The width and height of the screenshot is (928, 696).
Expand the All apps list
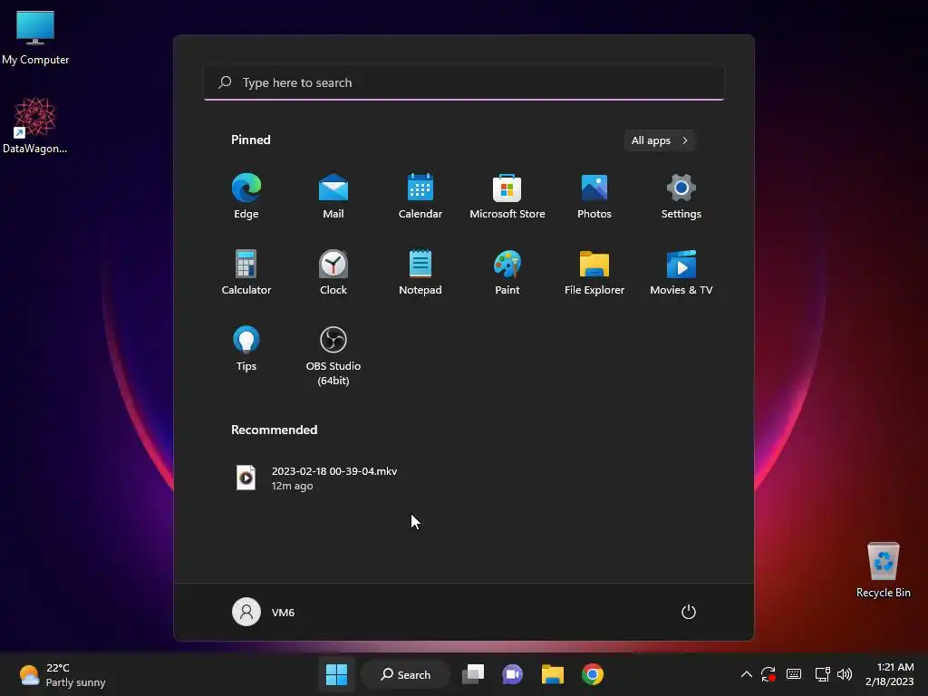pyautogui.click(x=660, y=140)
